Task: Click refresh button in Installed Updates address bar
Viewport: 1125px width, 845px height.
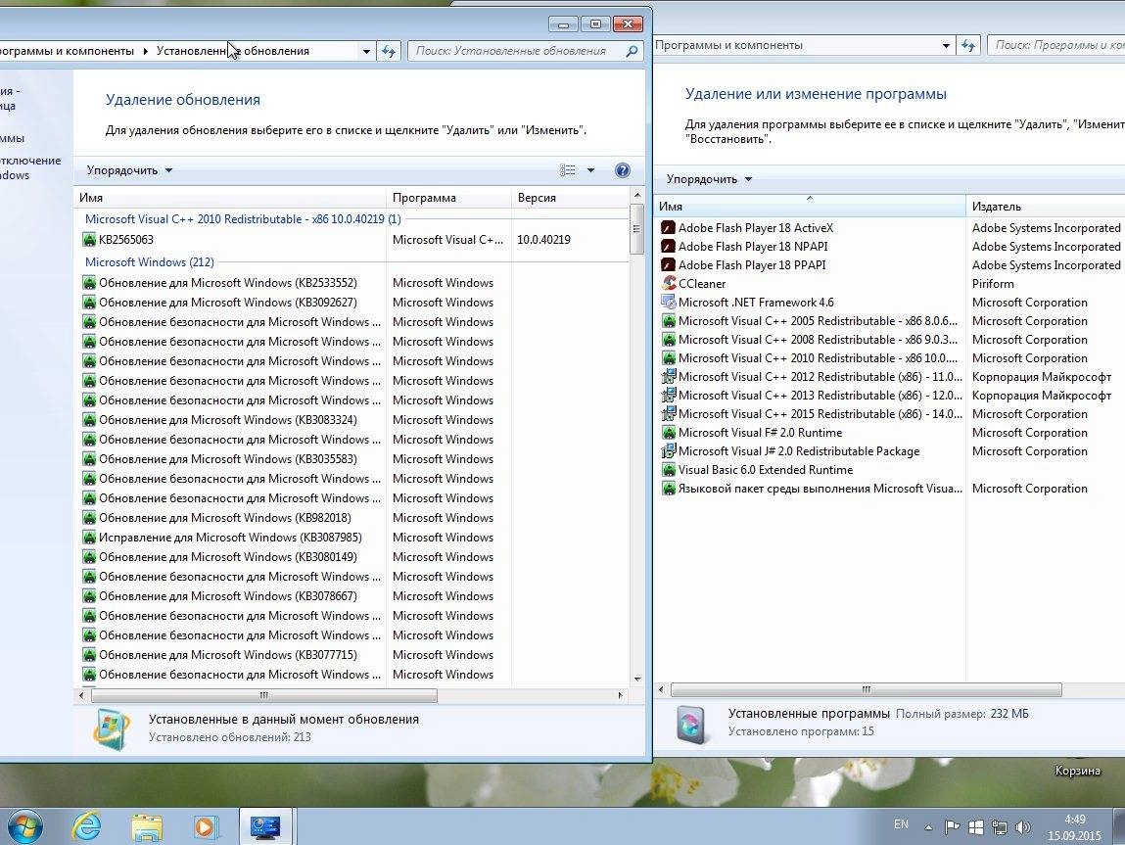Action: tap(389, 51)
